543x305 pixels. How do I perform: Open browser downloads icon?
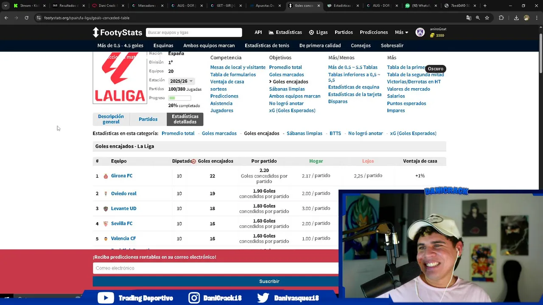coord(516,18)
